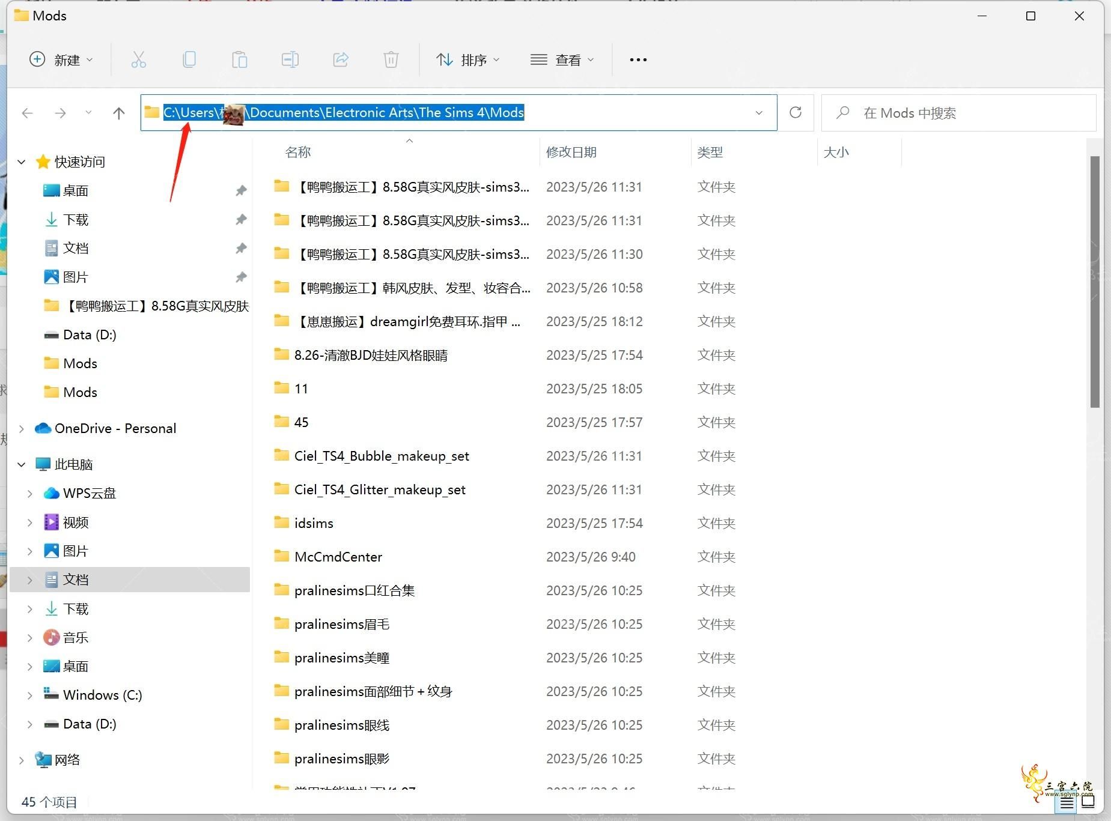Screen dimensions: 1111x821
Task: Click folder icon of idsims row
Action: [281, 523]
